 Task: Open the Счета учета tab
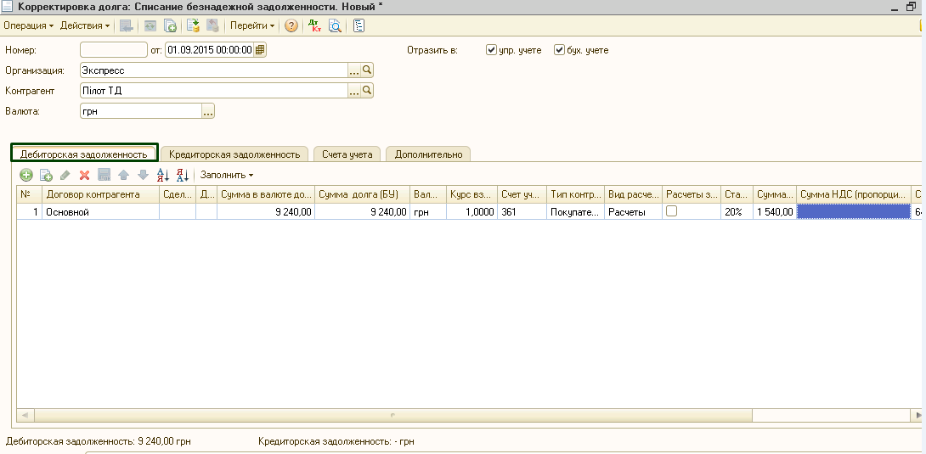(x=347, y=154)
